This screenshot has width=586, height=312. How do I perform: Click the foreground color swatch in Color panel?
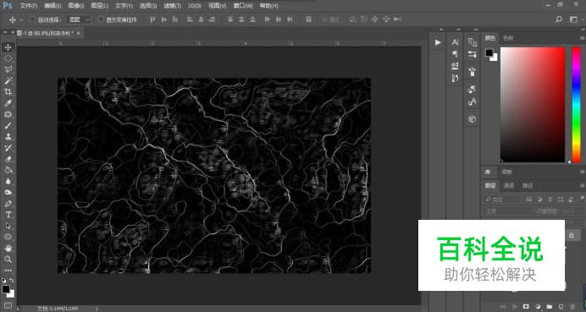point(489,52)
